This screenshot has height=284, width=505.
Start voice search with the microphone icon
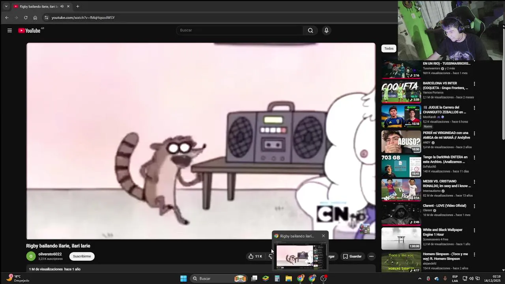(326, 30)
